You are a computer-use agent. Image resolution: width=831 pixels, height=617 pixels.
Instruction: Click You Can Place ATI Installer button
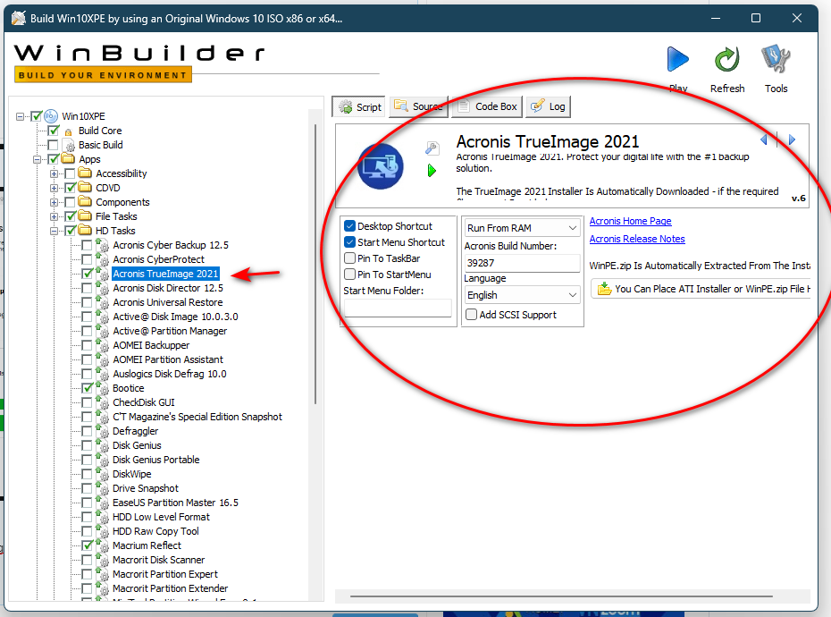[x=701, y=289]
